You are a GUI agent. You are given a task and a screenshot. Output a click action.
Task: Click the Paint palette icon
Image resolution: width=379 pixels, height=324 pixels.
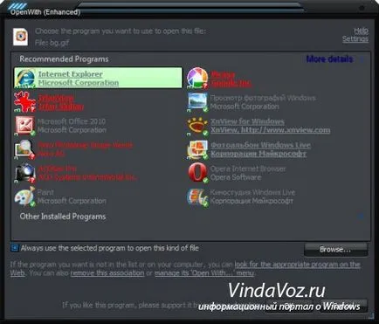25,196
